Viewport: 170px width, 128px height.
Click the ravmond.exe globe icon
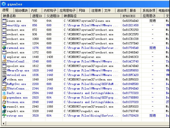pyautogui.click(x=4, y=48)
